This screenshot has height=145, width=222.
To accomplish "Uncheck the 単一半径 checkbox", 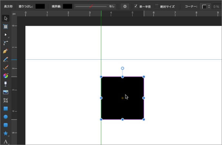I will (136, 6).
